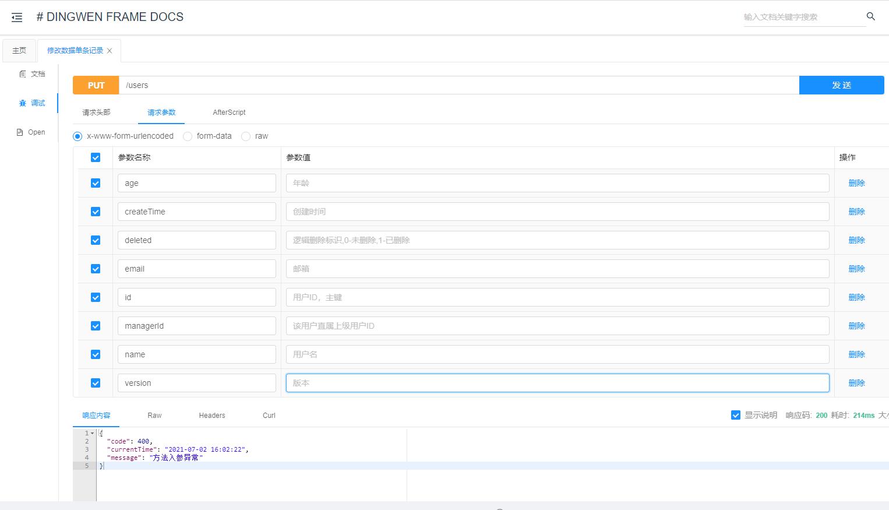Viewport: 889px width, 510px height.
Task: Show the response Headers tab
Action: [212, 416]
